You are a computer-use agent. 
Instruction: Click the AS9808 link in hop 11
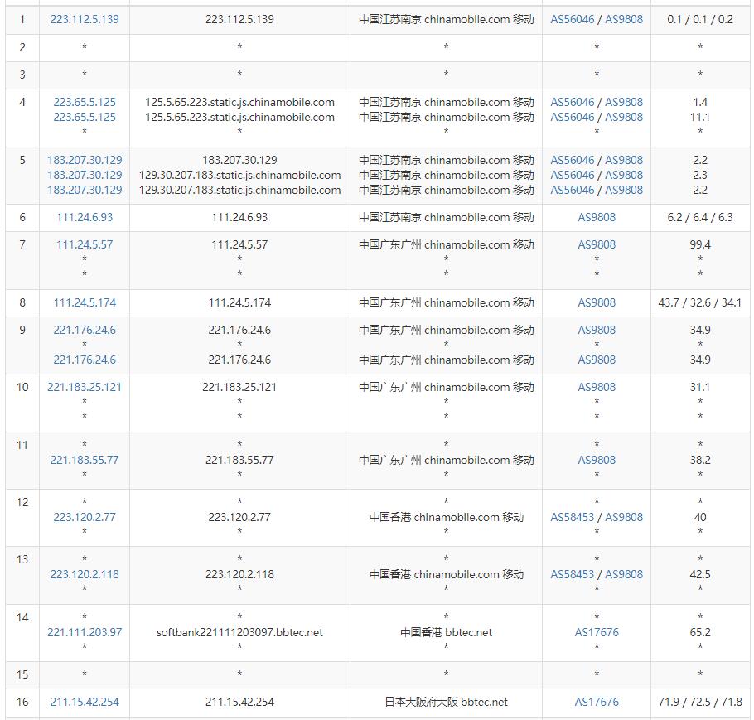(597, 460)
